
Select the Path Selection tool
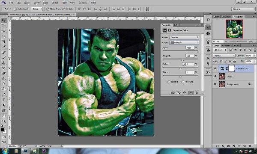tap(4, 105)
